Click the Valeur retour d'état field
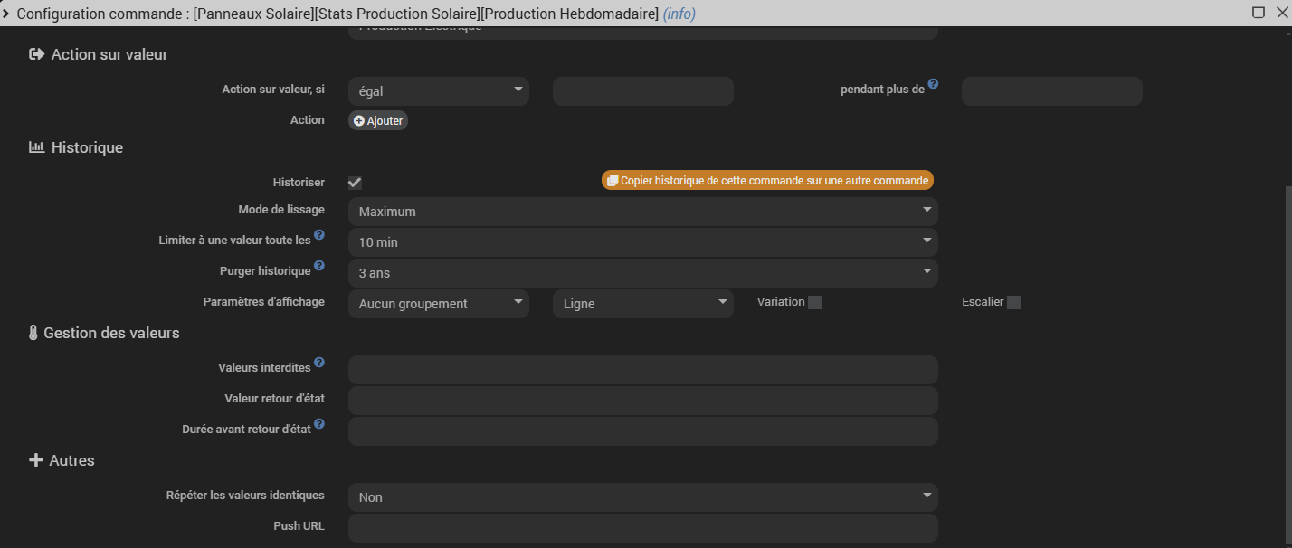 pos(642,401)
